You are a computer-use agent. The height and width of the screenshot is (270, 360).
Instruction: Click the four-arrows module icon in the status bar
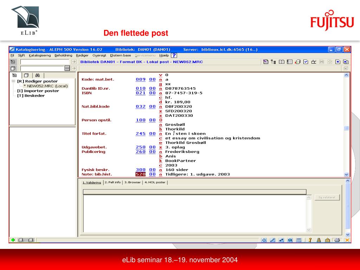coord(264,240)
